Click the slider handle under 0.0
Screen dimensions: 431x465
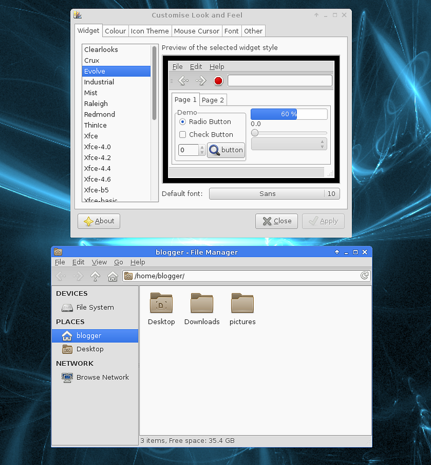255,133
